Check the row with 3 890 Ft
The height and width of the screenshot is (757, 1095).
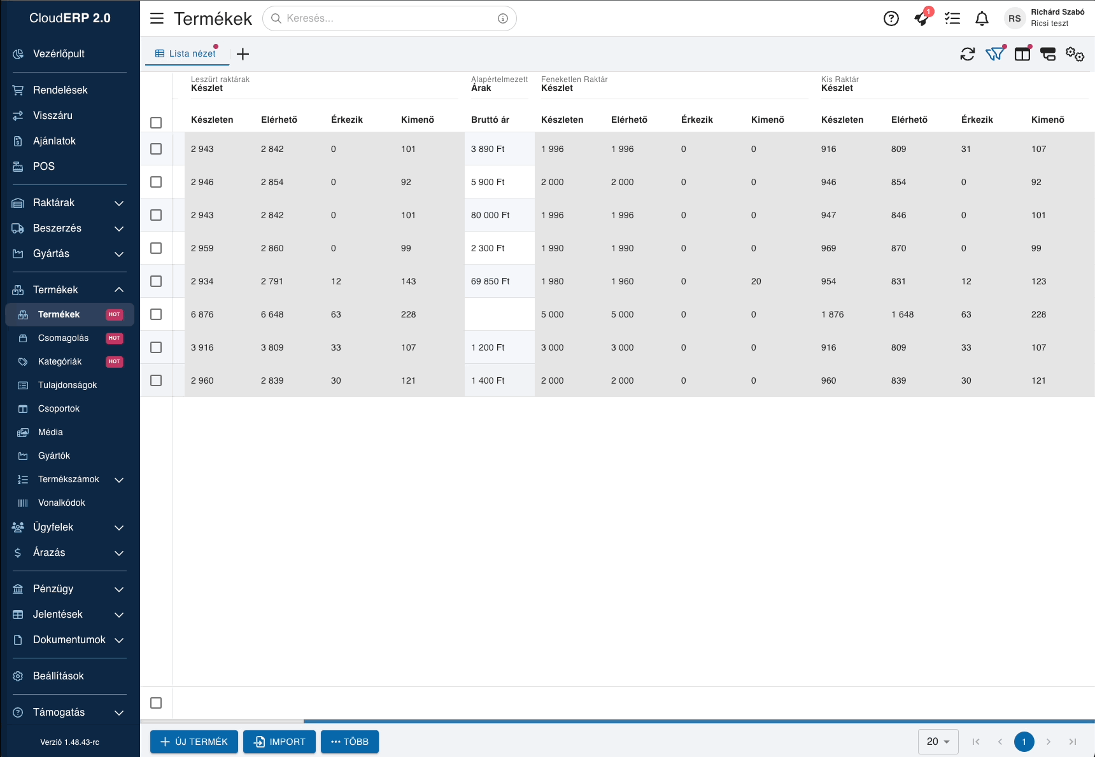[156, 149]
